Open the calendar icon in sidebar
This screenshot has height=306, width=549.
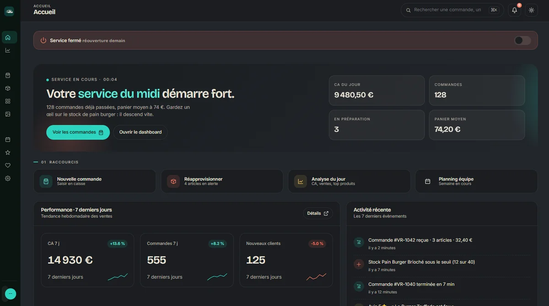pos(8,140)
